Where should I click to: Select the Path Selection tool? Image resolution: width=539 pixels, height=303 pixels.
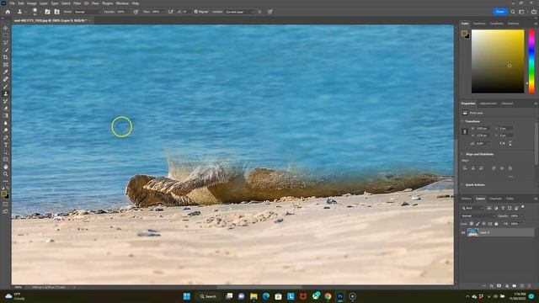tap(6, 152)
